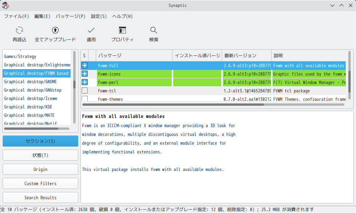Toggle the install mark for fvwm-icons

(85, 74)
